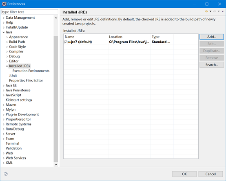
Task: Expand the Web Services node
Action: pos(4,158)
